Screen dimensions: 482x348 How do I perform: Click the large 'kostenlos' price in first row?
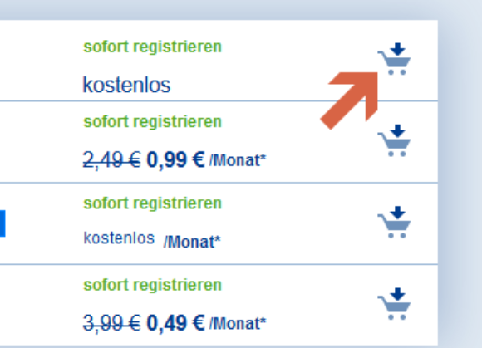tap(126, 85)
